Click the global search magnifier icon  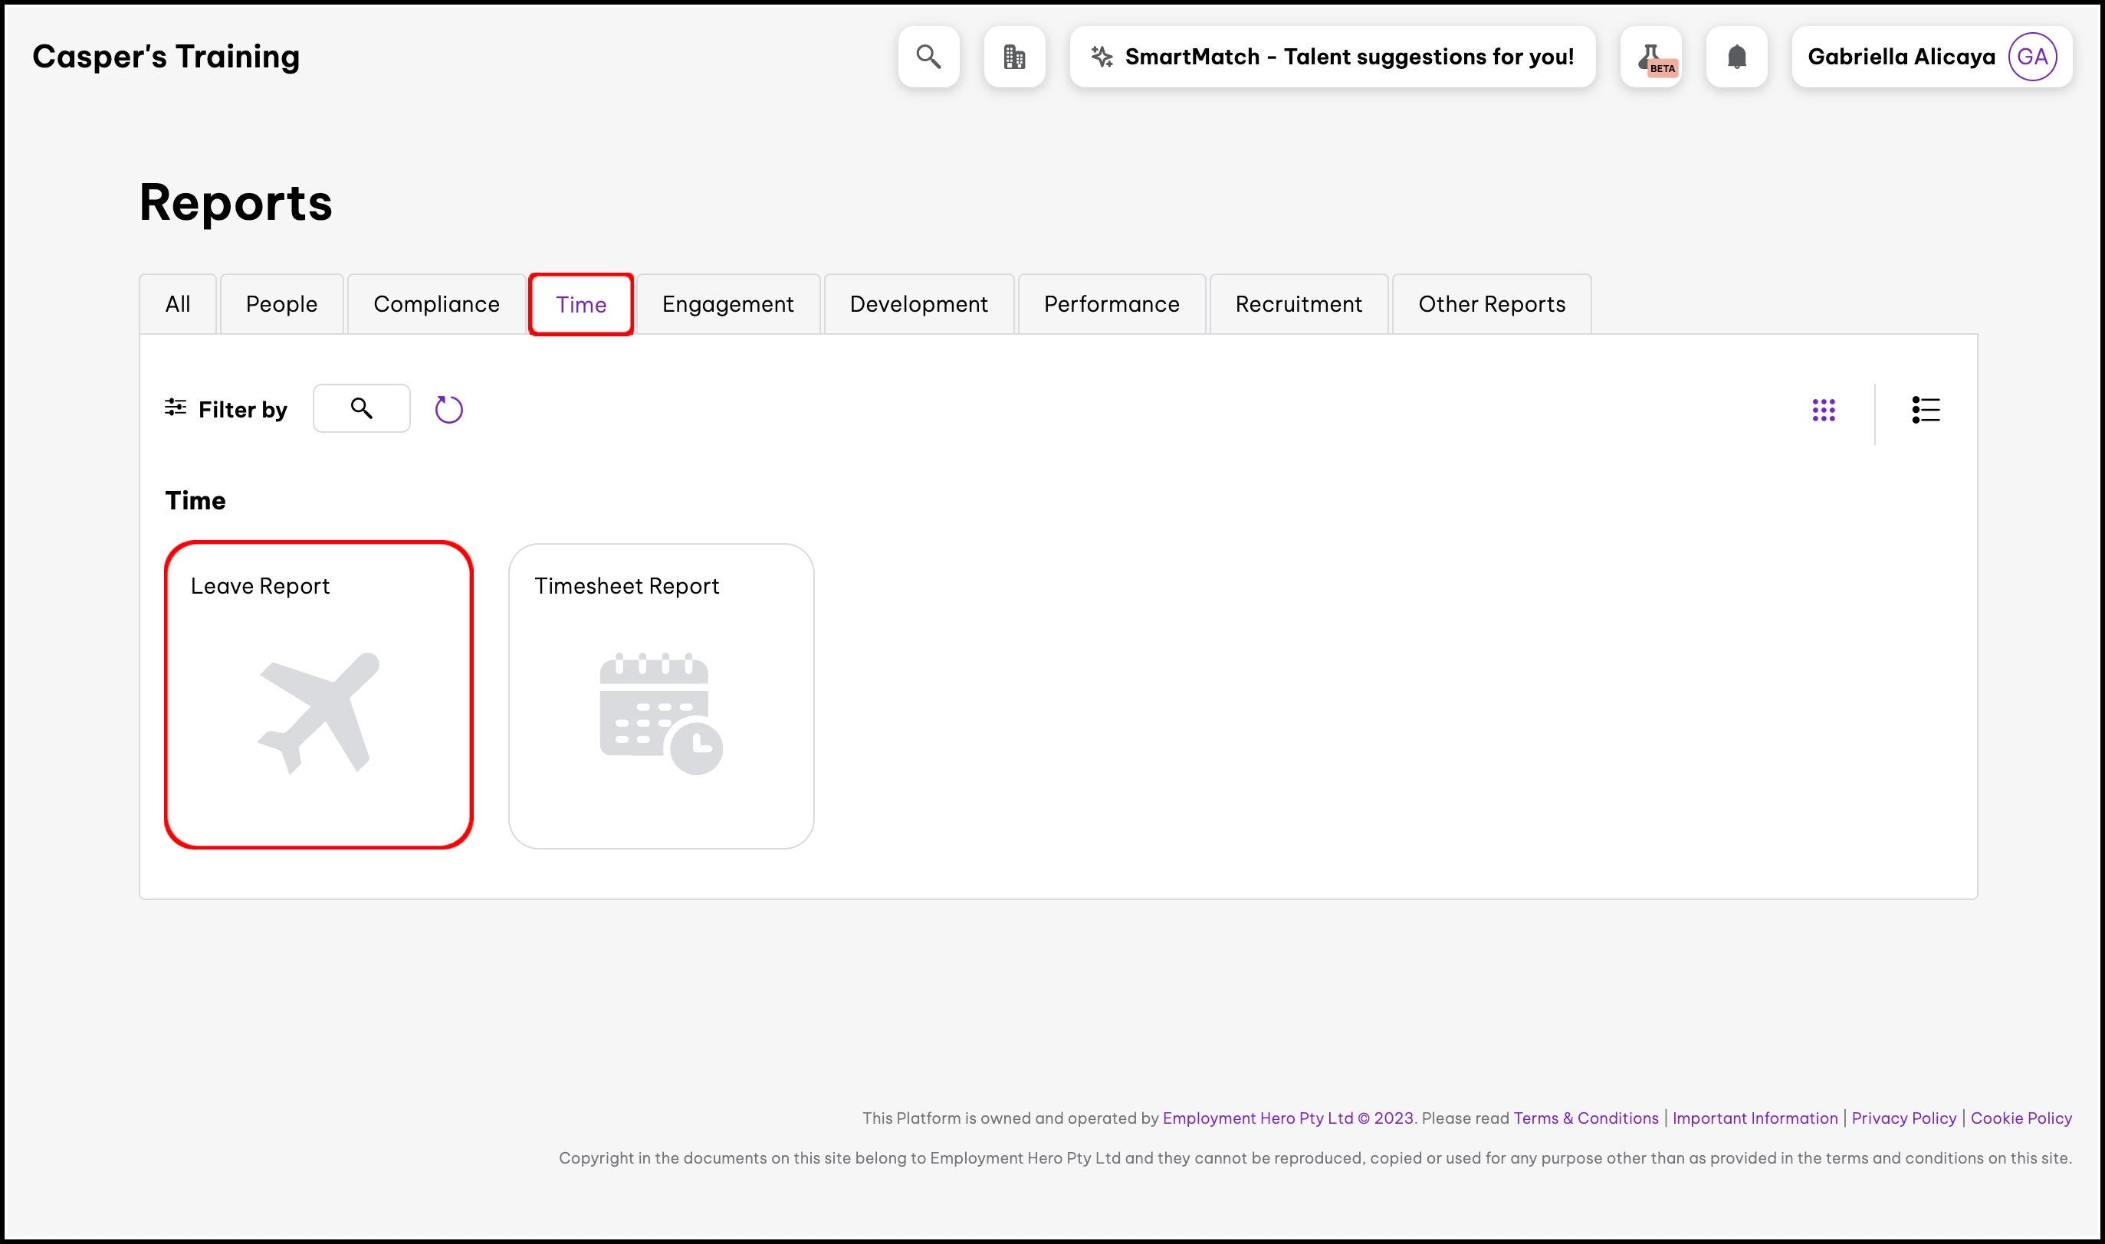point(928,56)
